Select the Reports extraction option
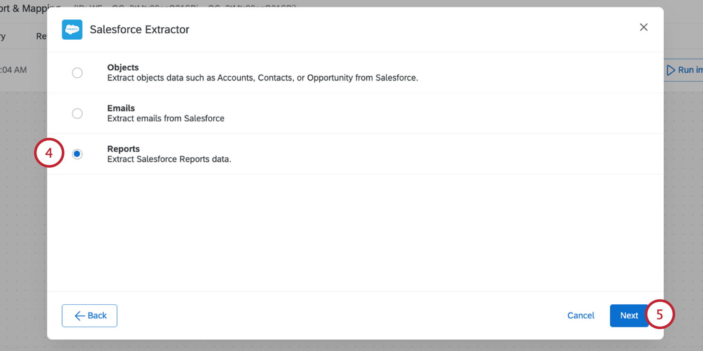 (x=77, y=154)
